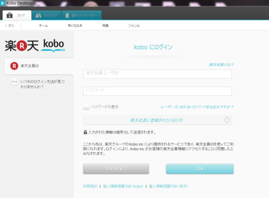Click the padlock encryption icon
The width and height of the screenshot is (269, 198).
86,132
